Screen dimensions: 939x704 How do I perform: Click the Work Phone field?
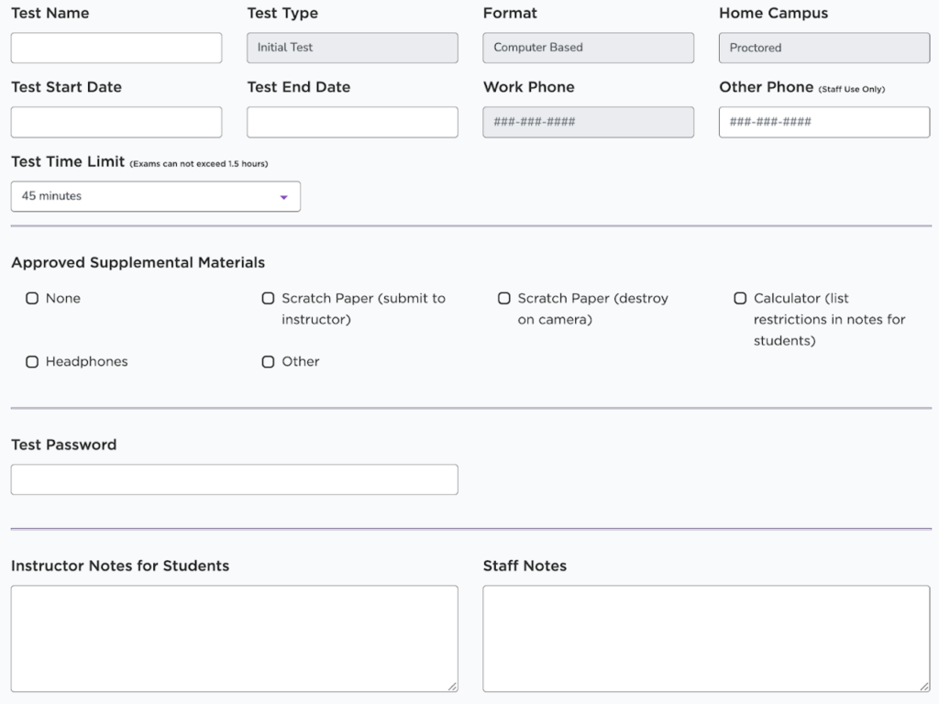(588, 122)
